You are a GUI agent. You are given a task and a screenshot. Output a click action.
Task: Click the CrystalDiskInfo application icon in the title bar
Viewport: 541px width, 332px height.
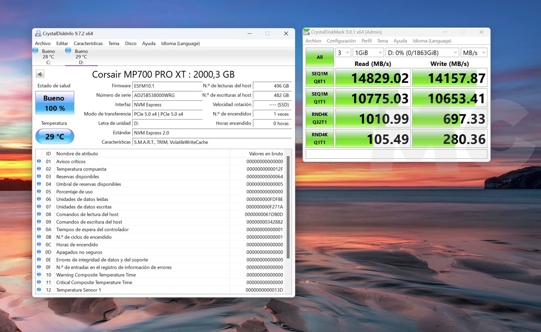pyautogui.click(x=38, y=33)
